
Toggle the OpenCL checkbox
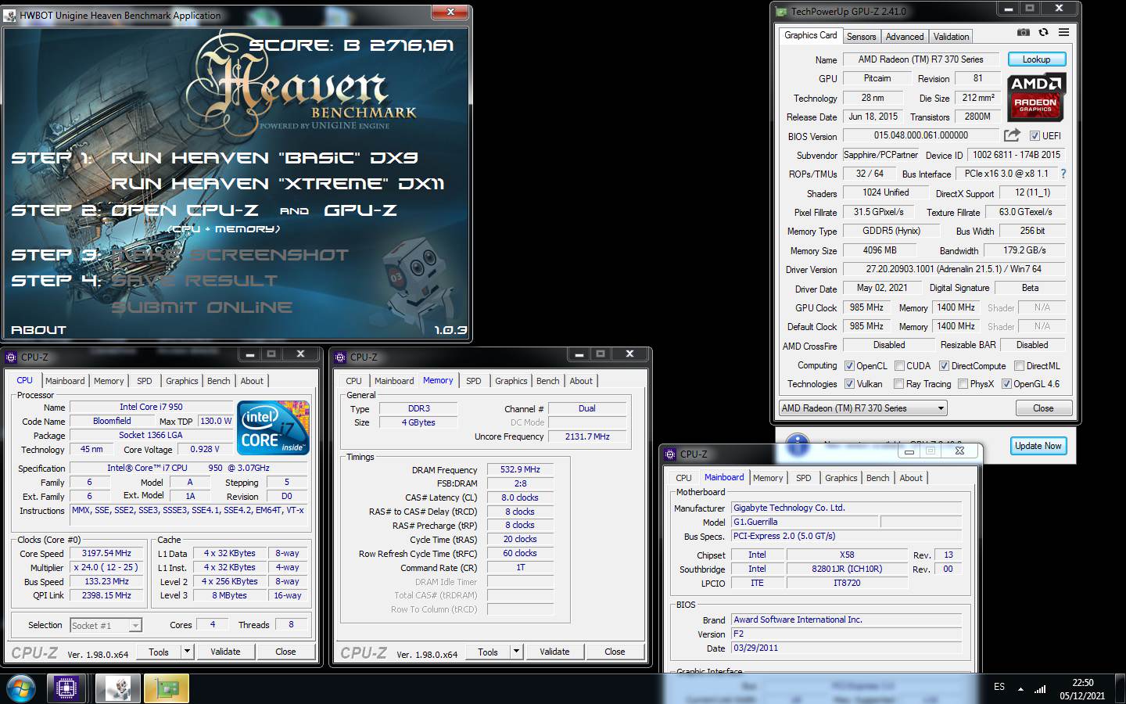pos(849,365)
